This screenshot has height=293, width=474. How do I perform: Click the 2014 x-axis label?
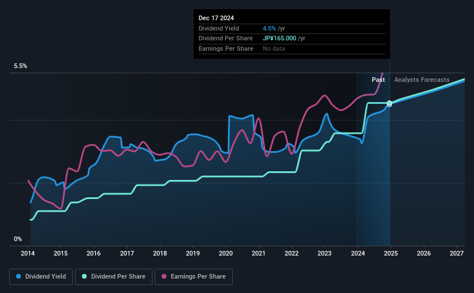pos(28,253)
